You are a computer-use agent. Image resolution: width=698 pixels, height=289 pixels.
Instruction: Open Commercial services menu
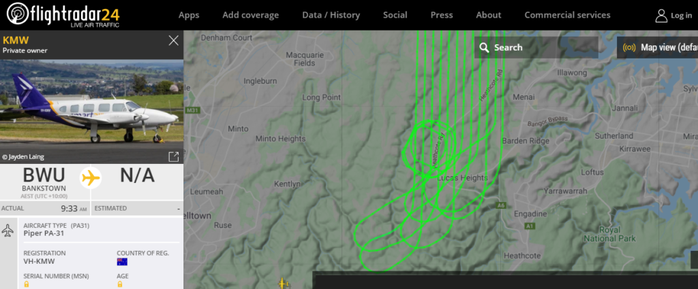click(567, 15)
